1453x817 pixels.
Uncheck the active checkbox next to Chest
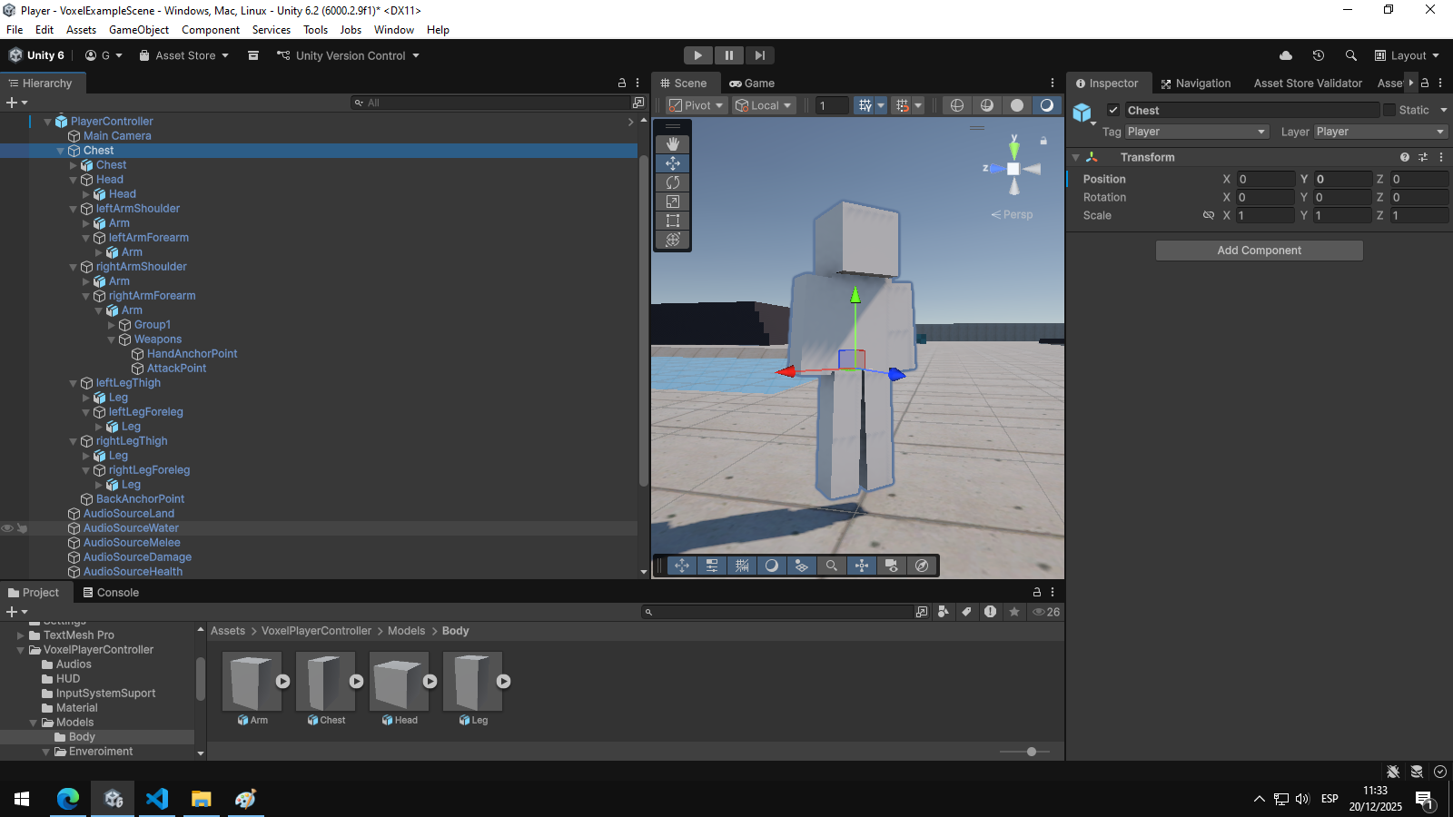tap(1113, 109)
